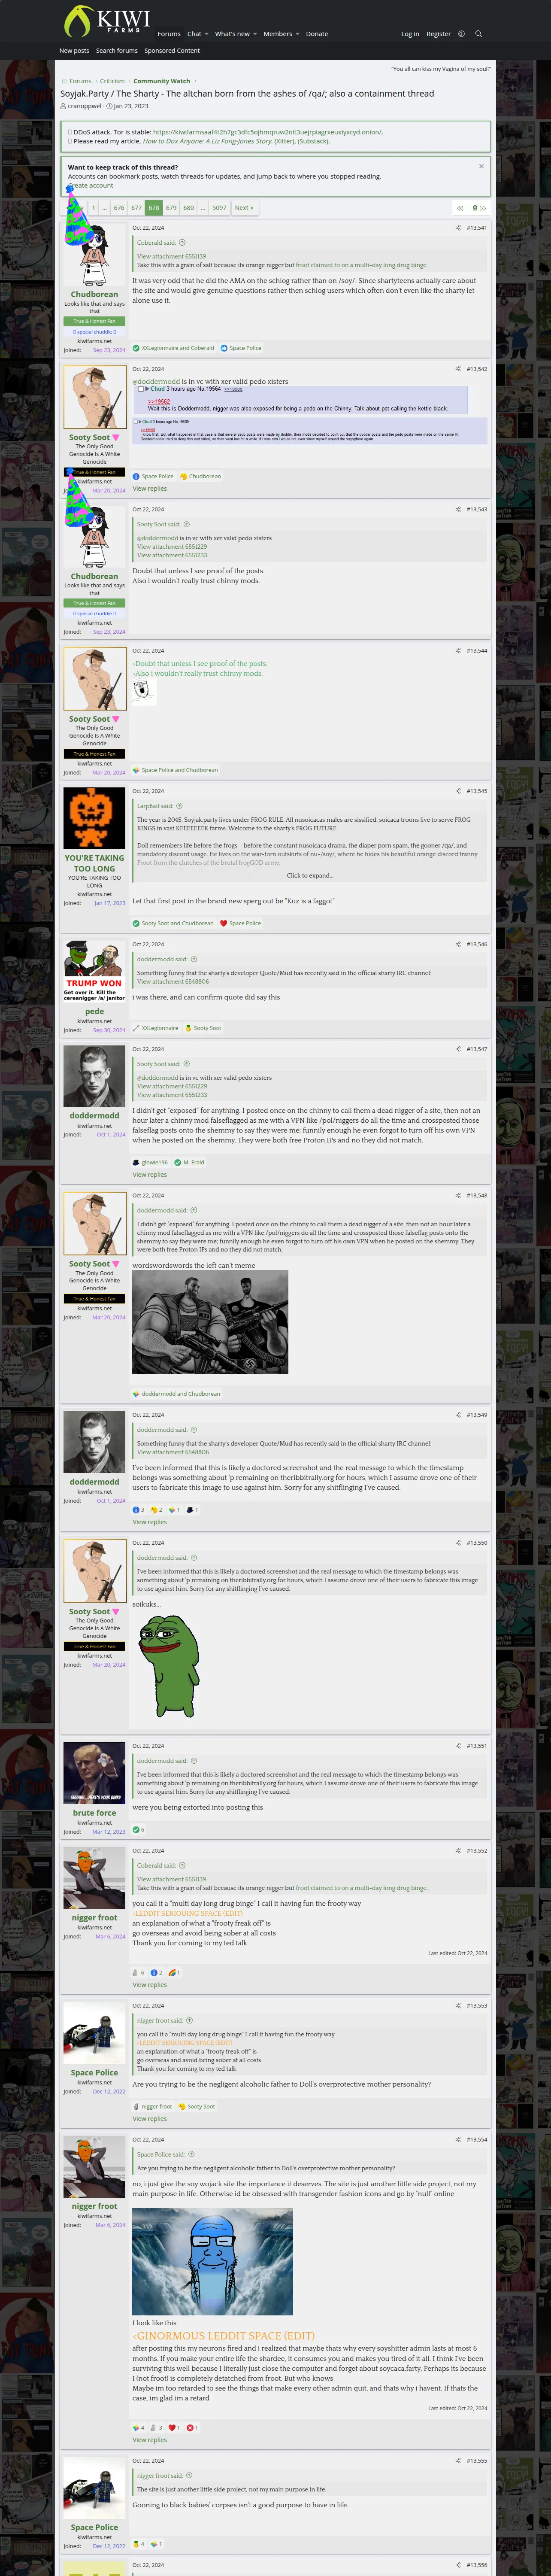Open the doddermodd username on post #13,547

[x=95, y=1116]
